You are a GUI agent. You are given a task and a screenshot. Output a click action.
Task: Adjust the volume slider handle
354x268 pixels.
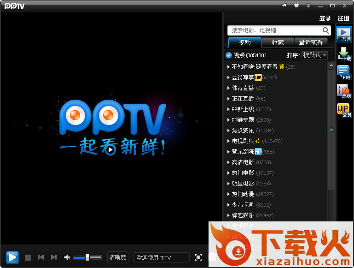pyautogui.click(x=87, y=257)
